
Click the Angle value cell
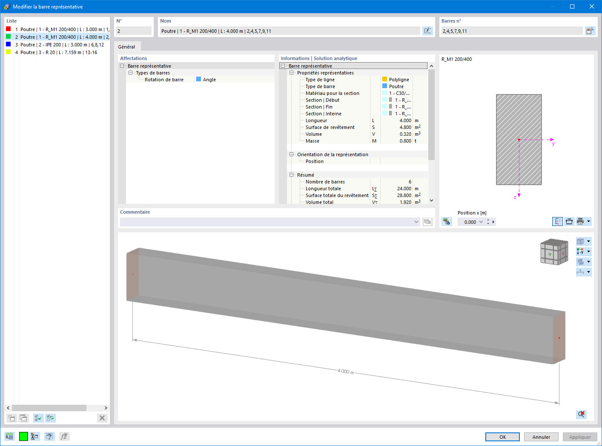pyautogui.click(x=235, y=80)
